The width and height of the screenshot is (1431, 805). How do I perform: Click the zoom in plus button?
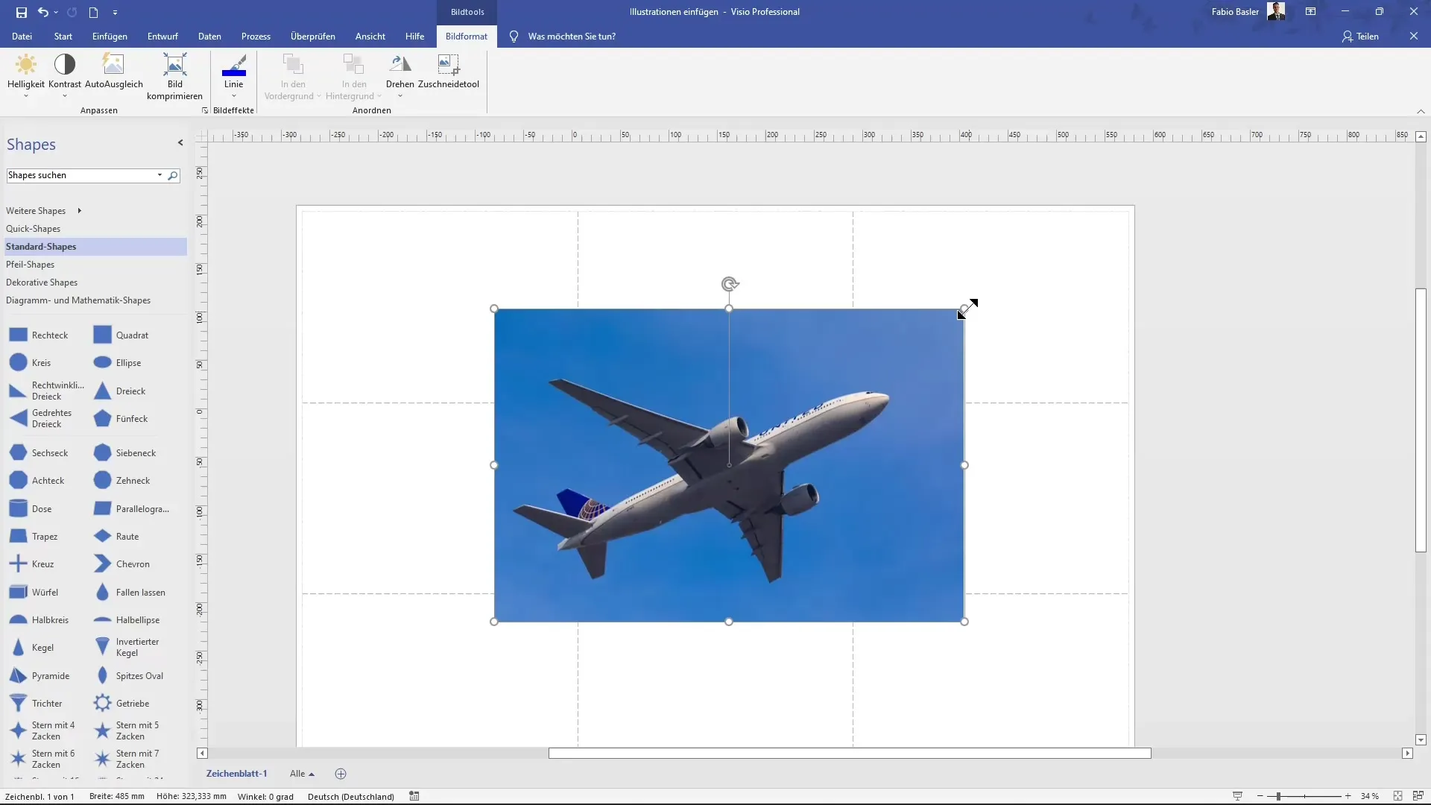tap(1348, 796)
